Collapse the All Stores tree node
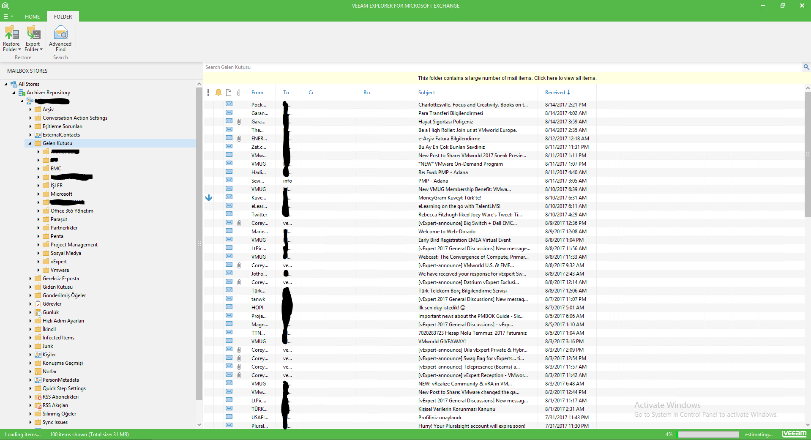This screenshot has width=811, height=440. click(6, 84)
